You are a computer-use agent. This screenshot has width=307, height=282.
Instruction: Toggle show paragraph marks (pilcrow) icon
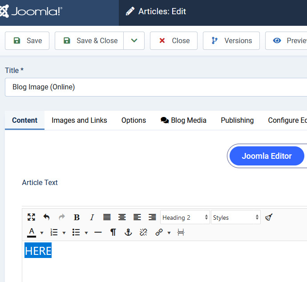coord(113,232)
